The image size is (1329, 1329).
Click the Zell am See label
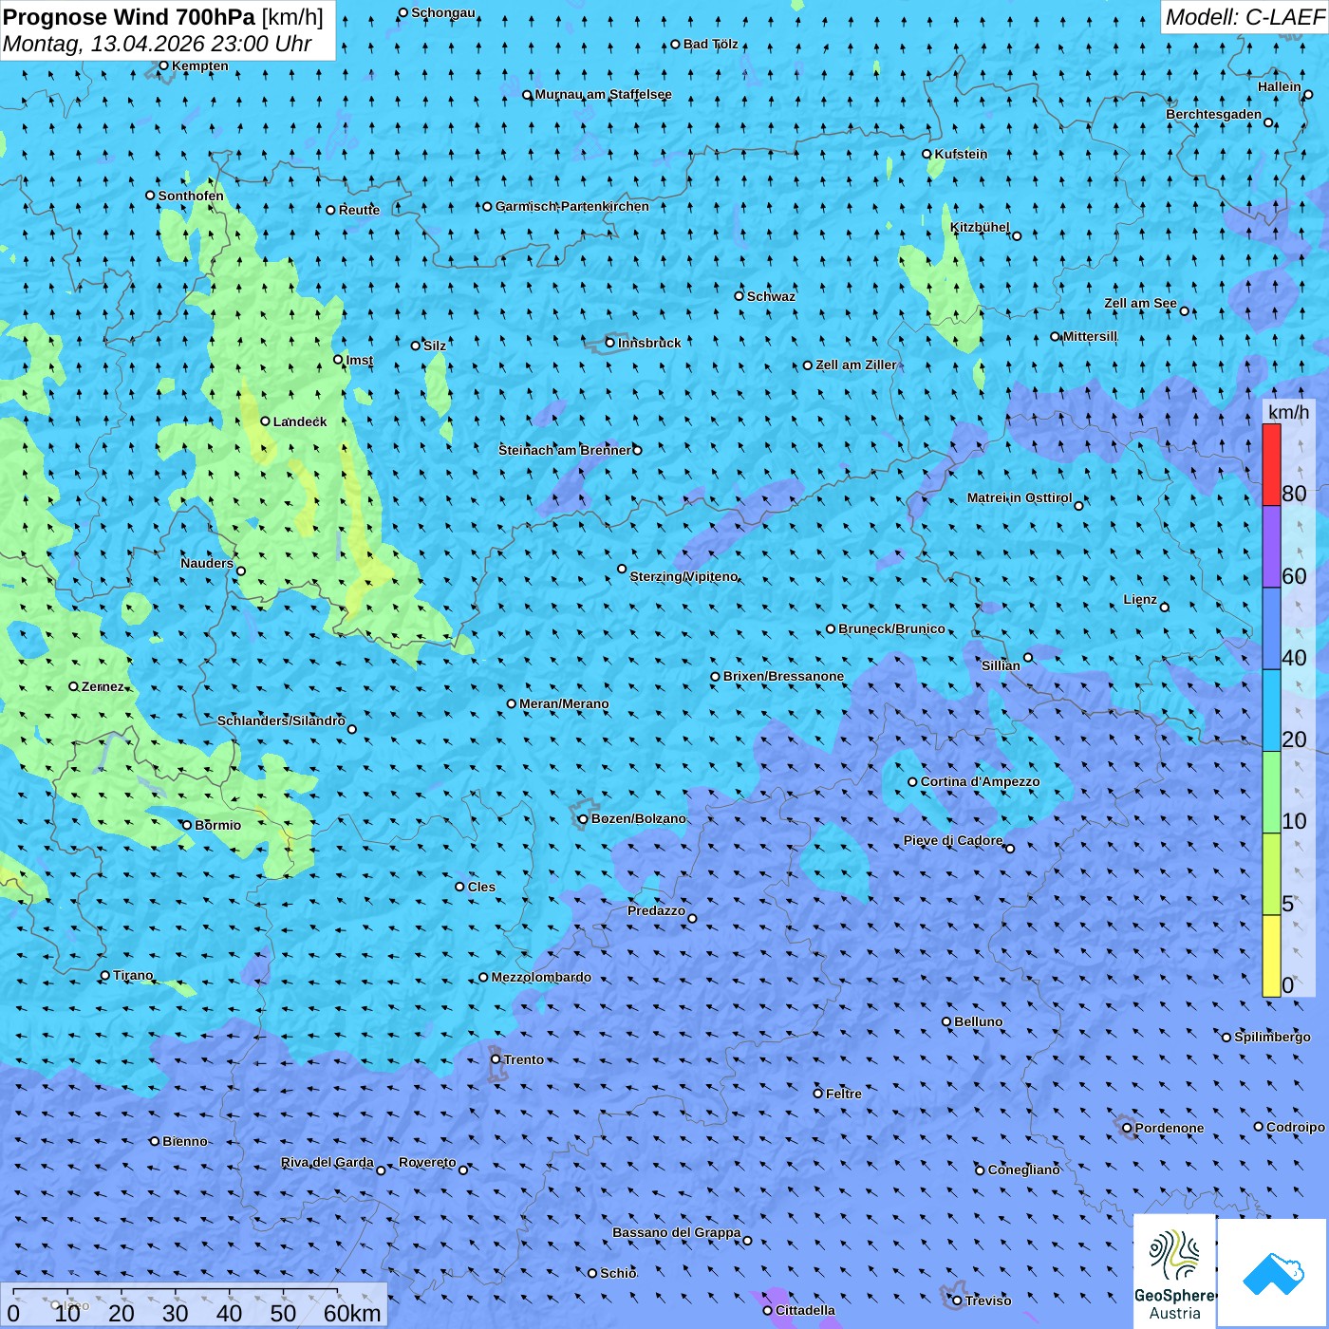pos(1140,303)
